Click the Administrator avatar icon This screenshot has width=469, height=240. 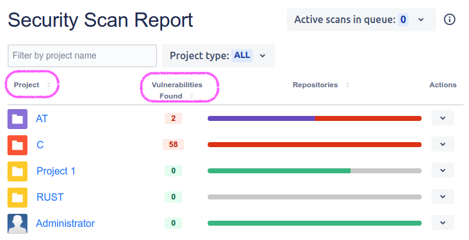(x=17, y=224)
